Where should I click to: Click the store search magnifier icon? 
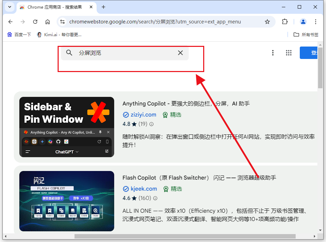tap(69, 53)
